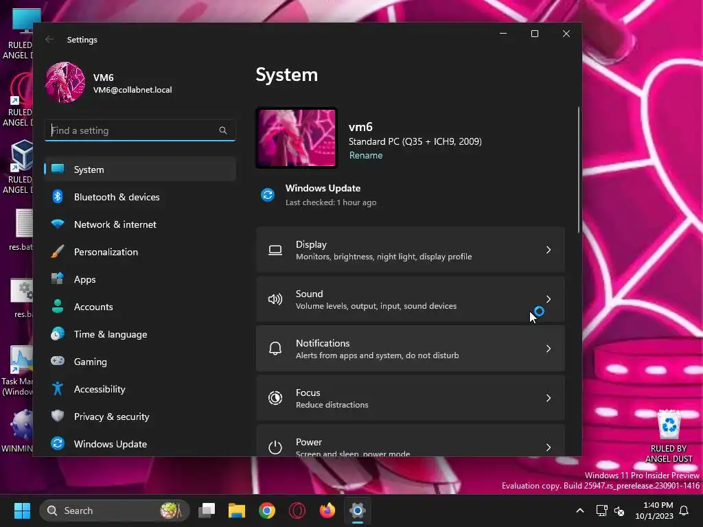Click the Notifications bell icon
Screen dimensions: 703x527
(275, 348)
